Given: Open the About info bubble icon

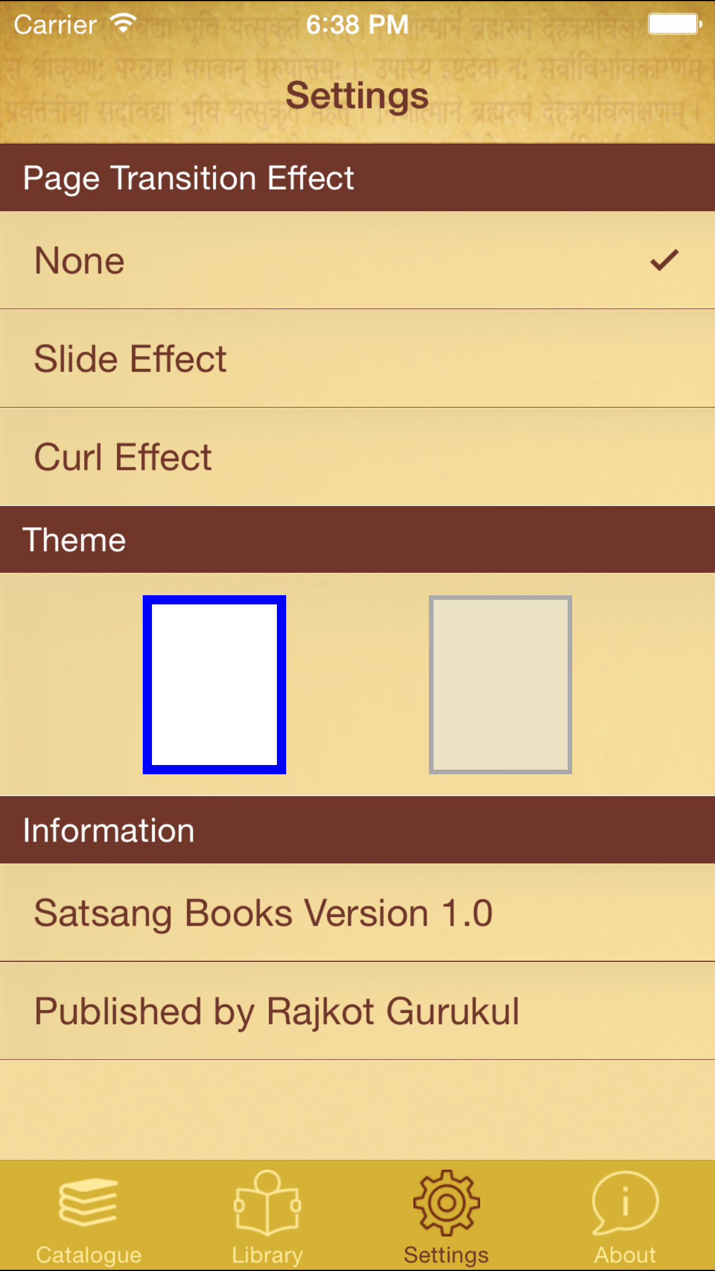Looking at the screenshot, I should (625, 1202).
